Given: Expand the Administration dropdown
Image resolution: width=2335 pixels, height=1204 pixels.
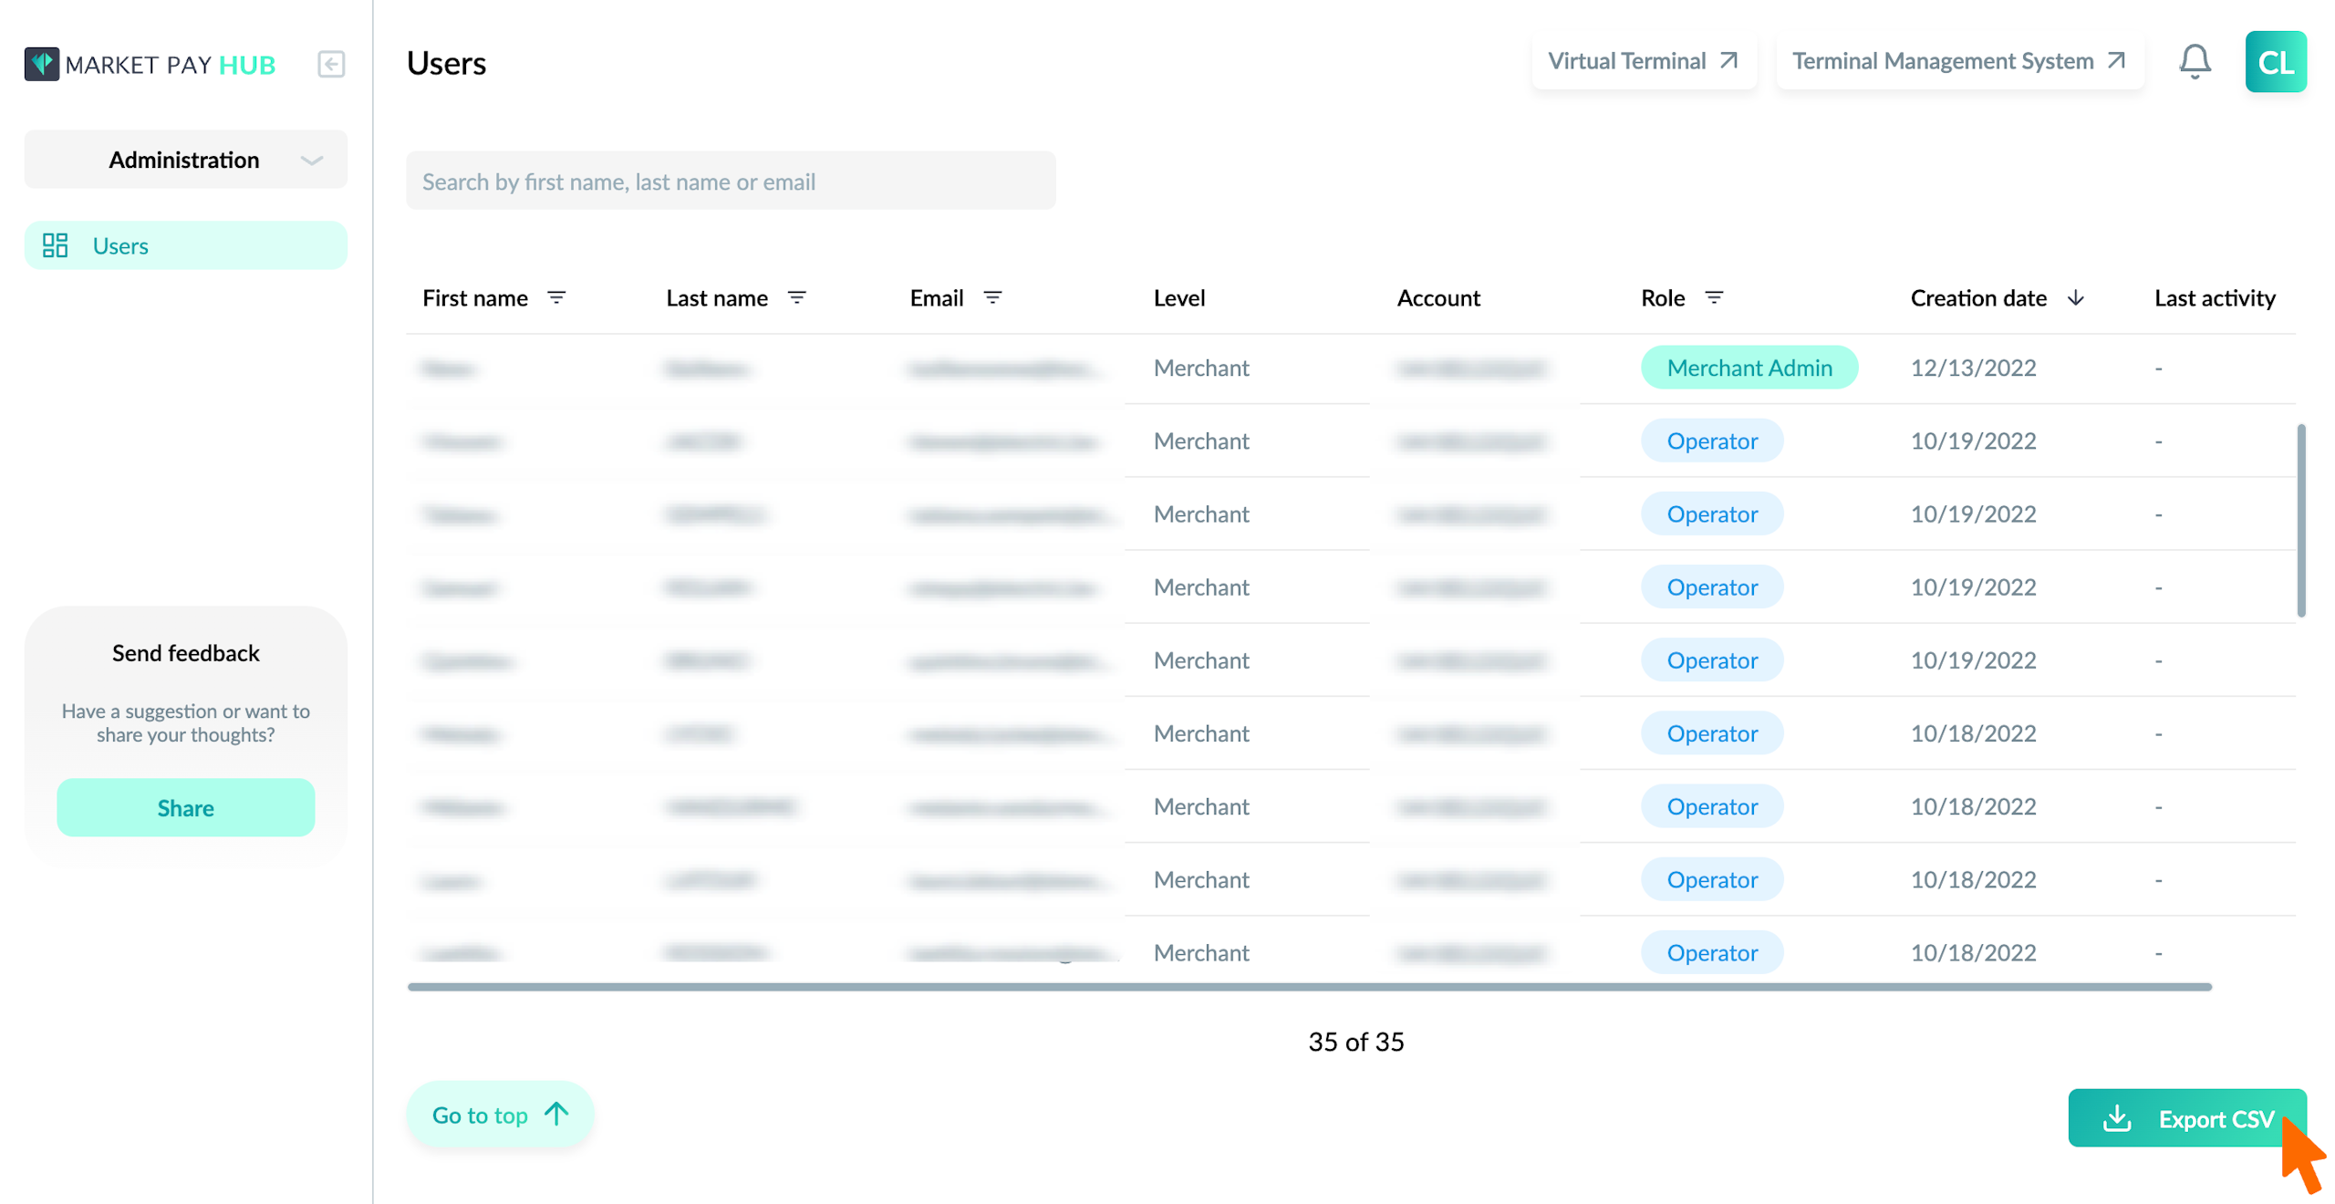Looking at the screenshot, I should (x=185, y=160).
